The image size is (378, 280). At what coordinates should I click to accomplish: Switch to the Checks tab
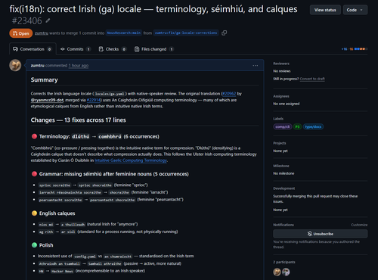[113, 49]
